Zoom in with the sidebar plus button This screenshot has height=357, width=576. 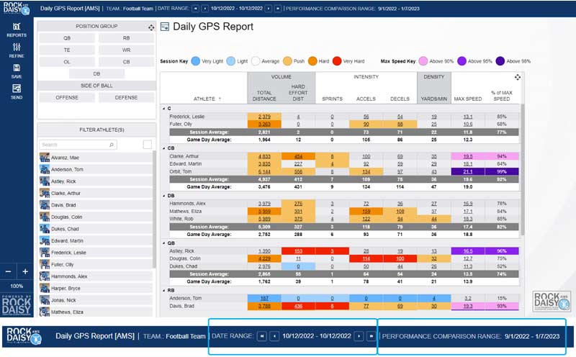(x=25, y=271)
